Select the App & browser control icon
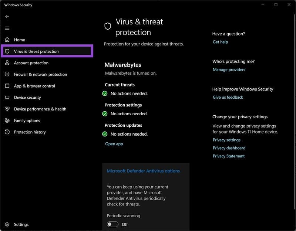Screen dimensions: 296x231 click(7, 86)
